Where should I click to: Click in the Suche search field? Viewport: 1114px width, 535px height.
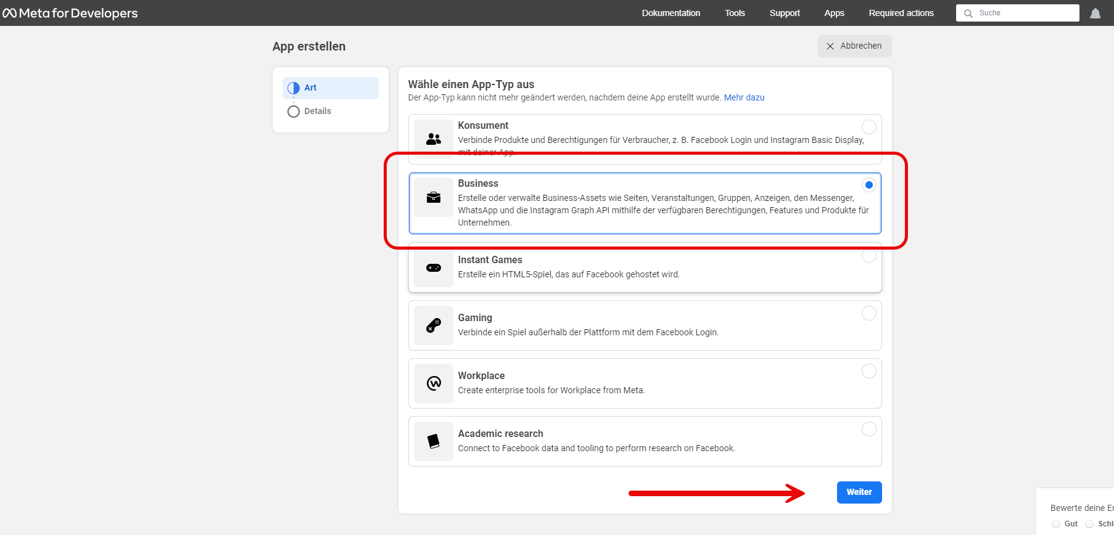point(1018,13)
